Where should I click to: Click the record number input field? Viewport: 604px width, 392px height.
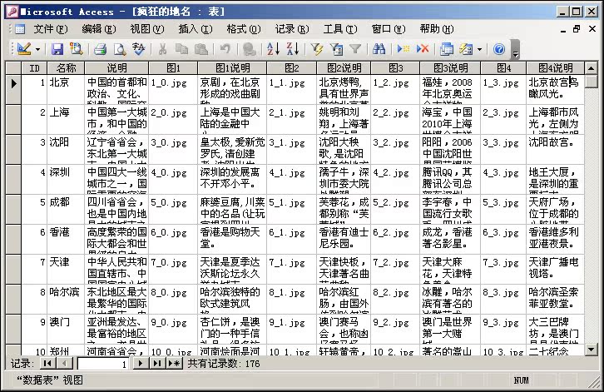(x=103, y=364)
